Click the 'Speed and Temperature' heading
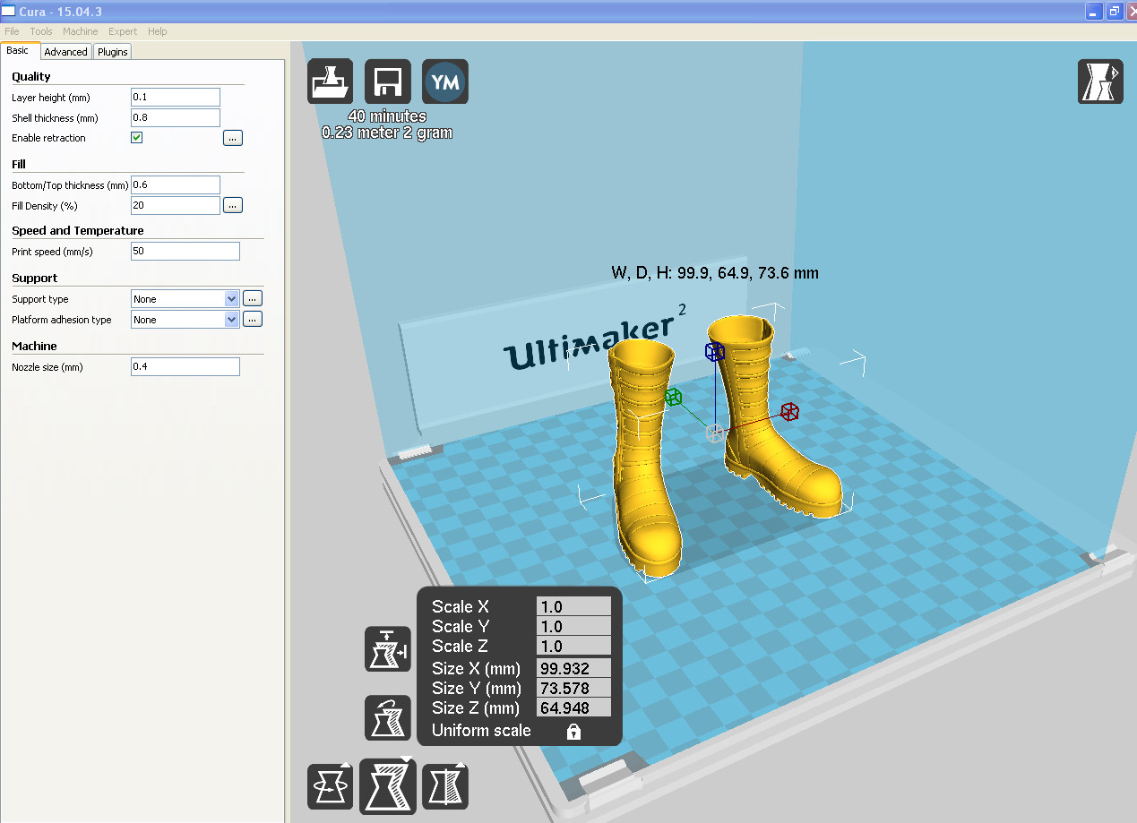 [x=78, y=230]
